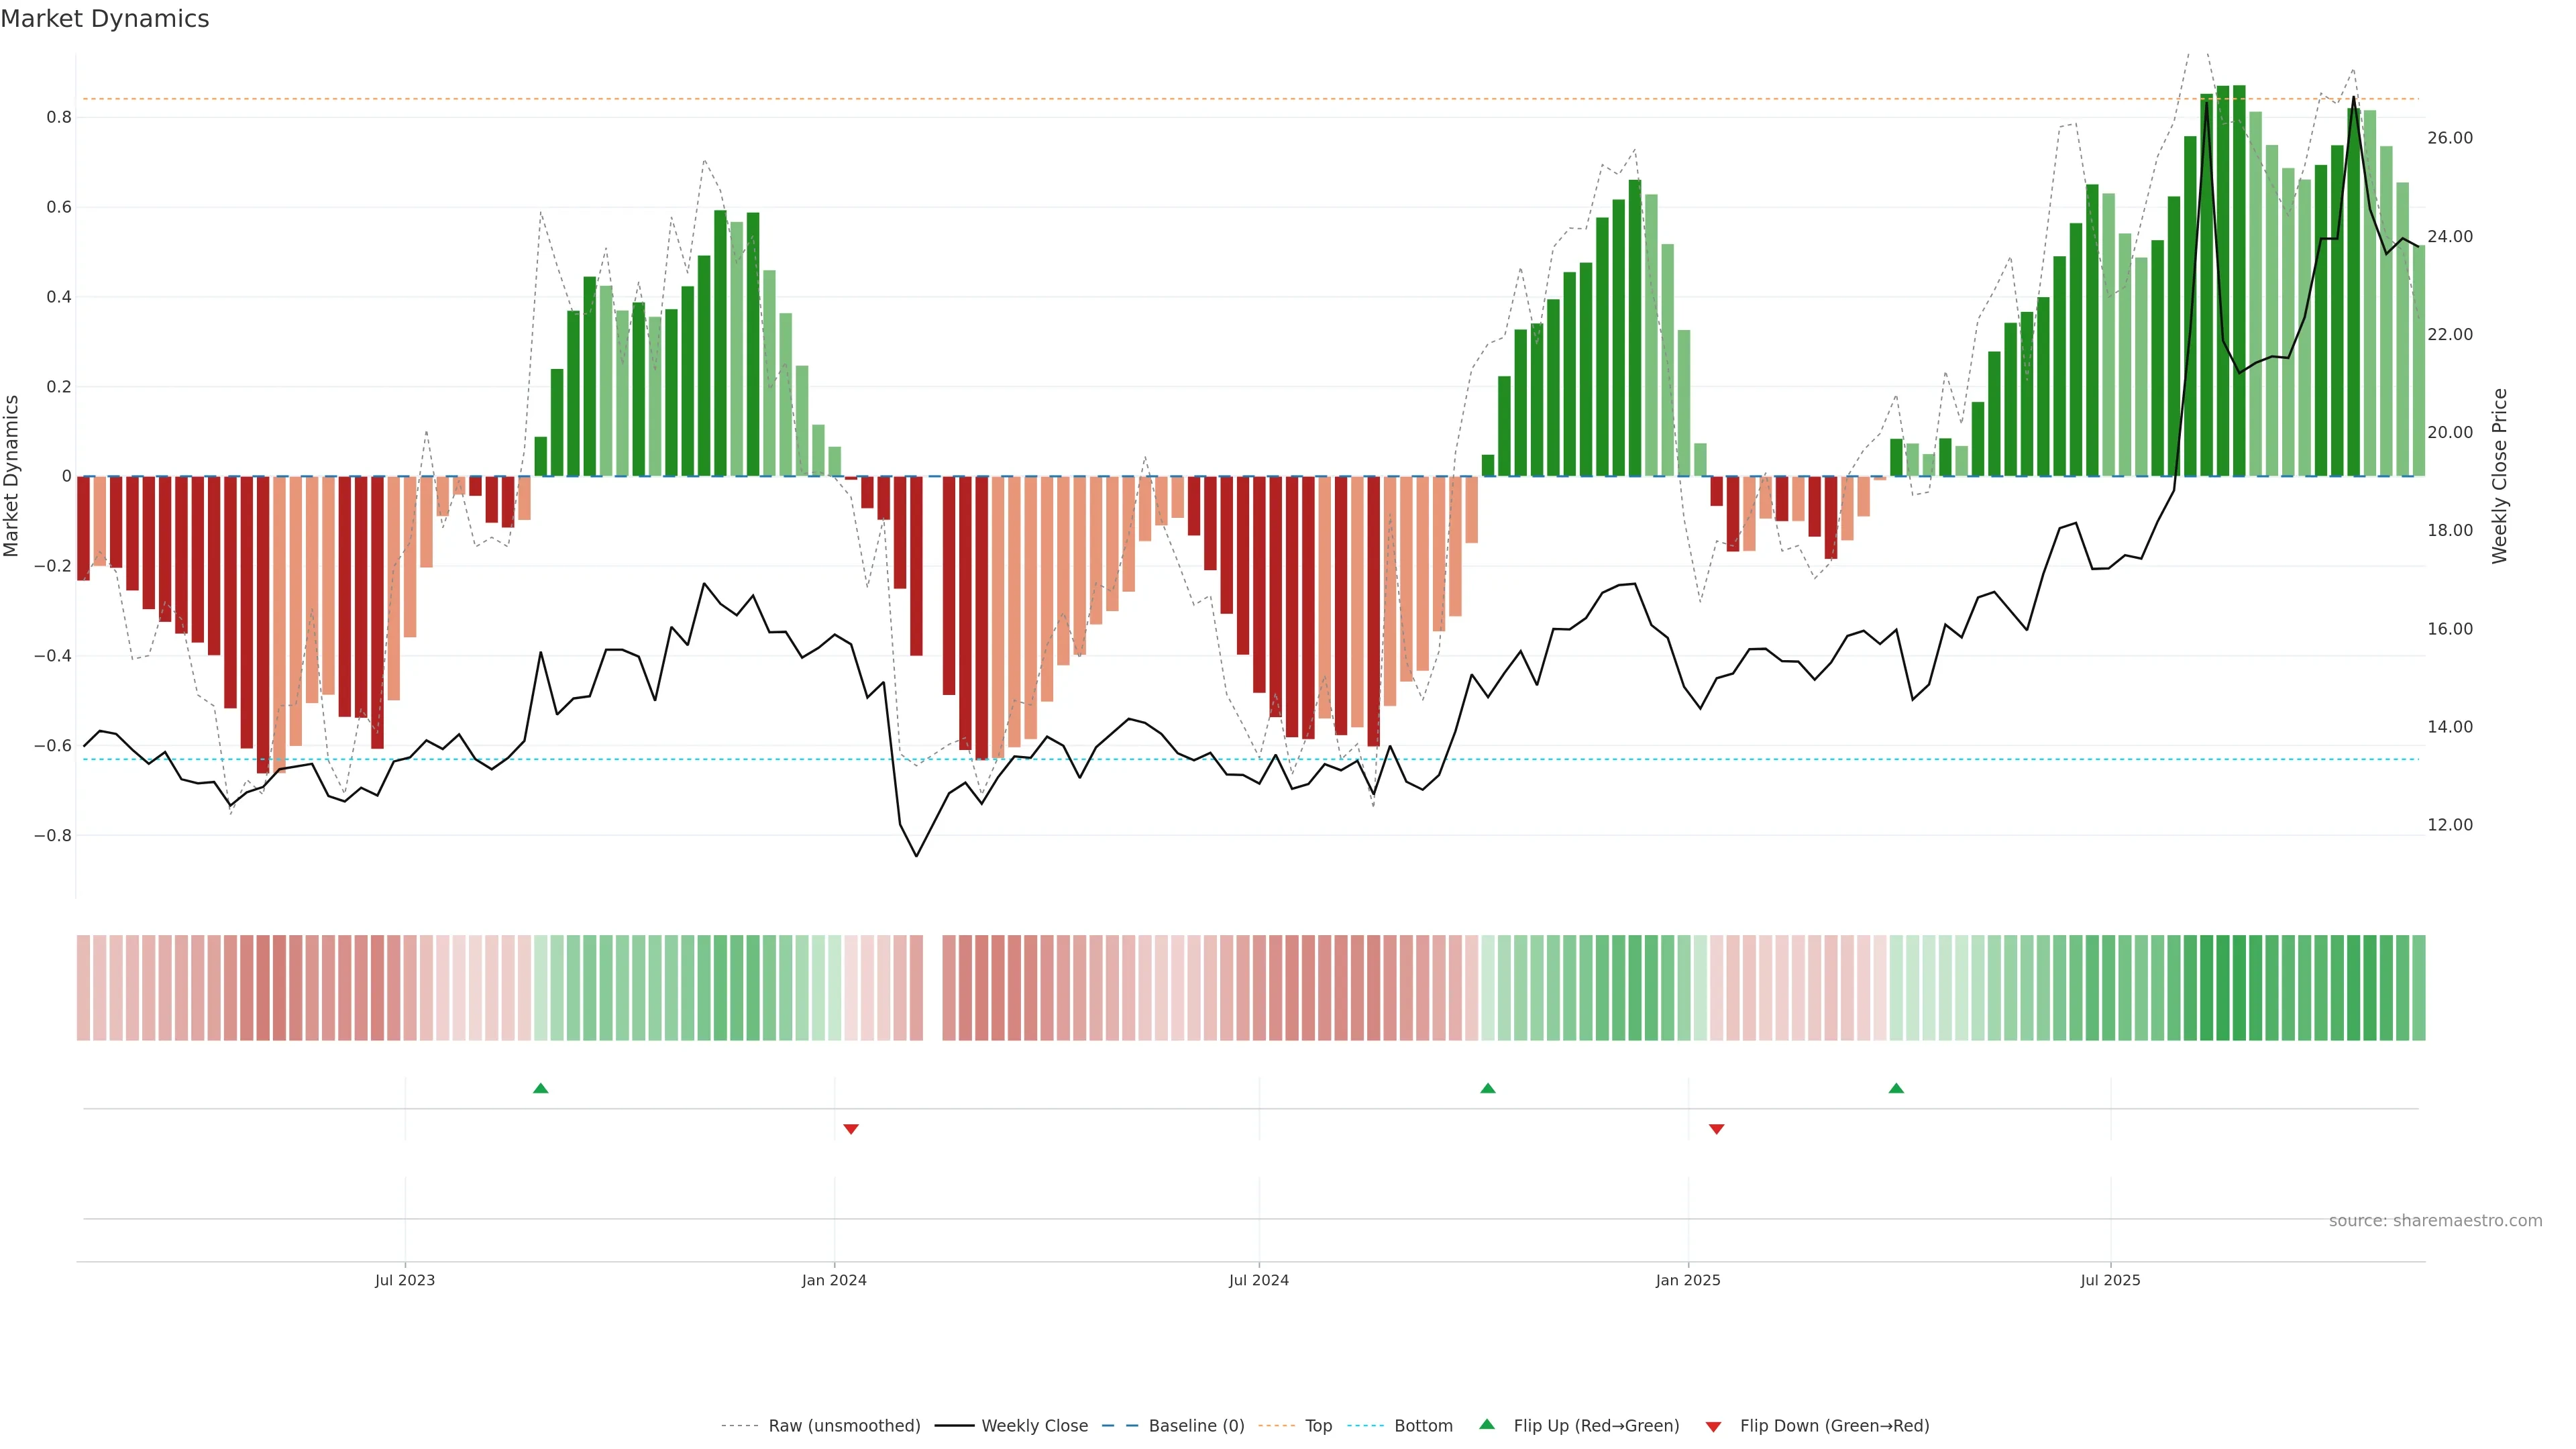2576x1449 pixels.
Task: Click the first green Flip Up triangle marker
Action: click(x=540, y=1088)
